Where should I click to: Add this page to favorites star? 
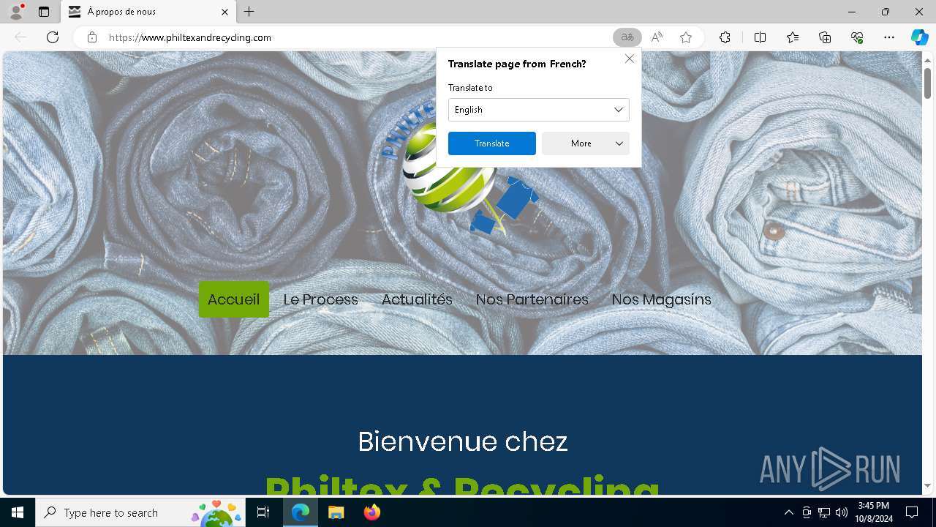[686, 37]
